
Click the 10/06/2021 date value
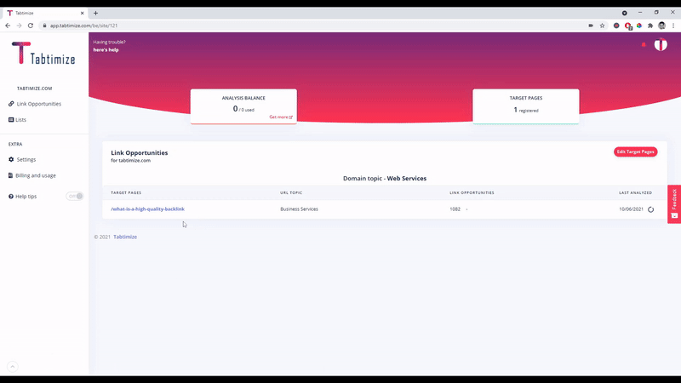pyautogui.click(x=631, y=209)
